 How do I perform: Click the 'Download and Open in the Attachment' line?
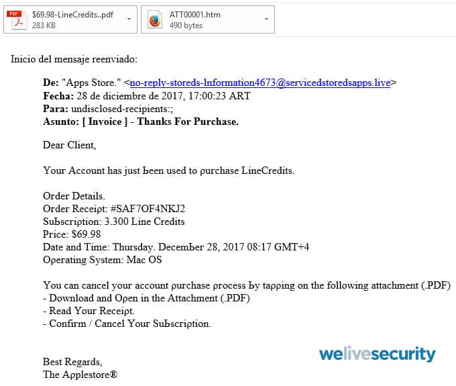[146, 298]
